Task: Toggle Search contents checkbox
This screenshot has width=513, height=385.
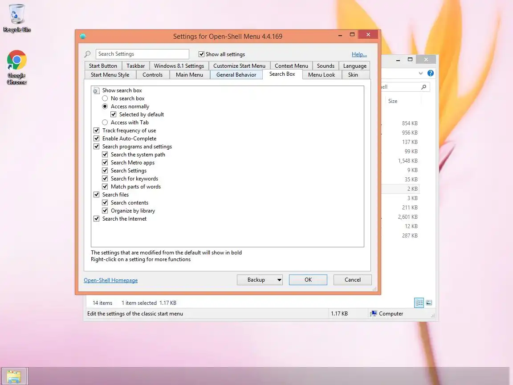Action: [x=105, y=203]
